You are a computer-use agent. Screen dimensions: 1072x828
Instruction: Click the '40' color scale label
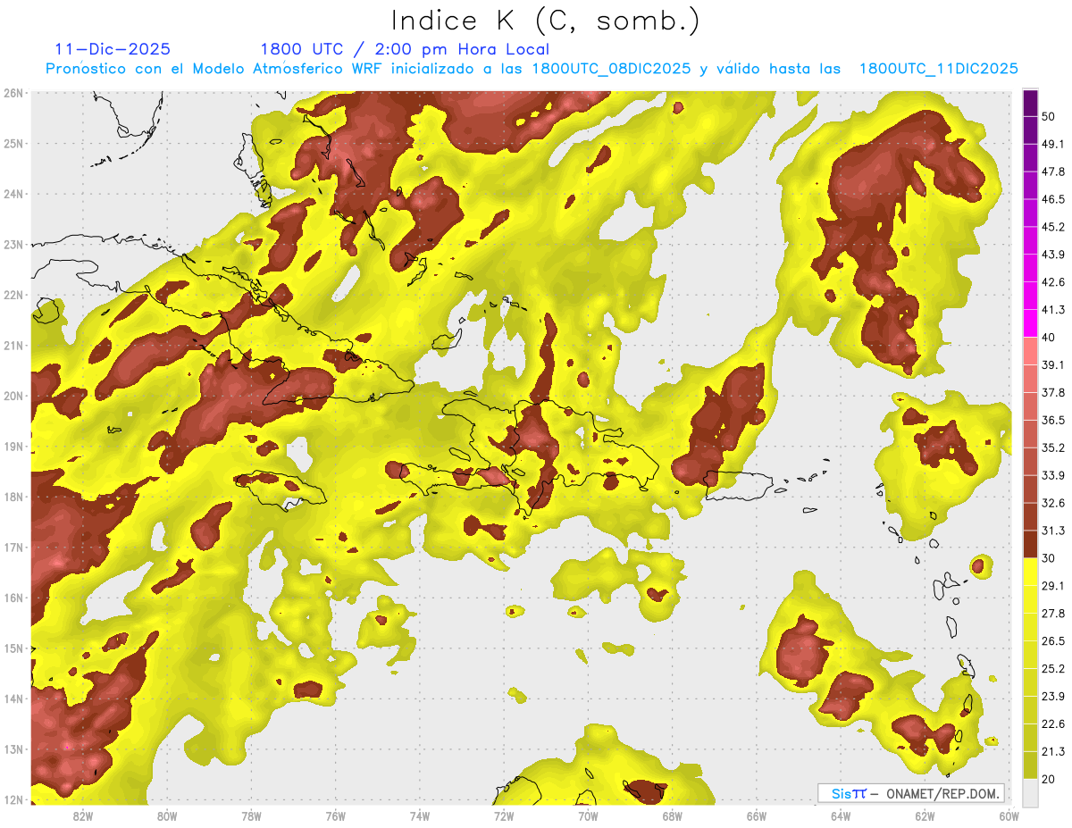coord(1050,338)
